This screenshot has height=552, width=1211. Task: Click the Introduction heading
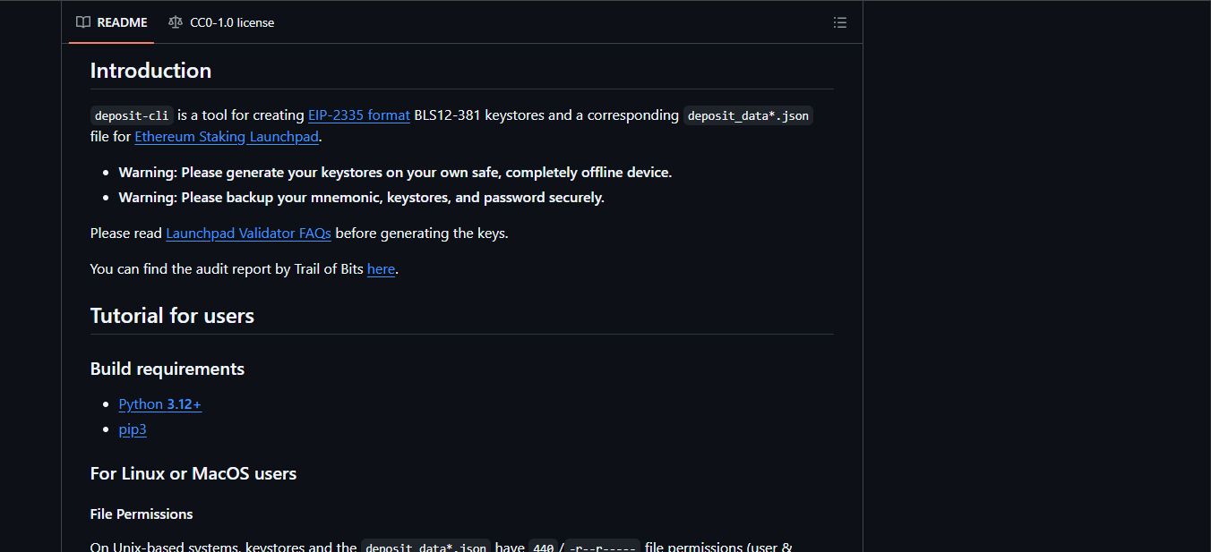[x=150, y=71]
